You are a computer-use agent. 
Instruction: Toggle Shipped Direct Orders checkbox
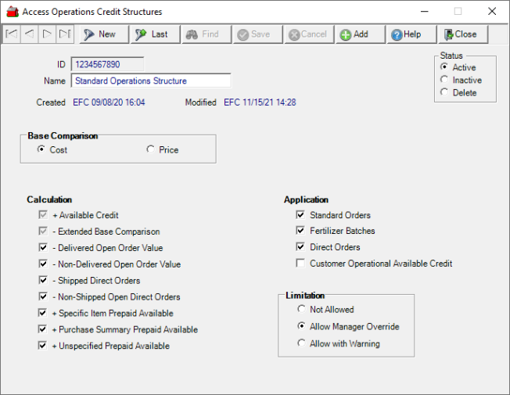[43, 281]
